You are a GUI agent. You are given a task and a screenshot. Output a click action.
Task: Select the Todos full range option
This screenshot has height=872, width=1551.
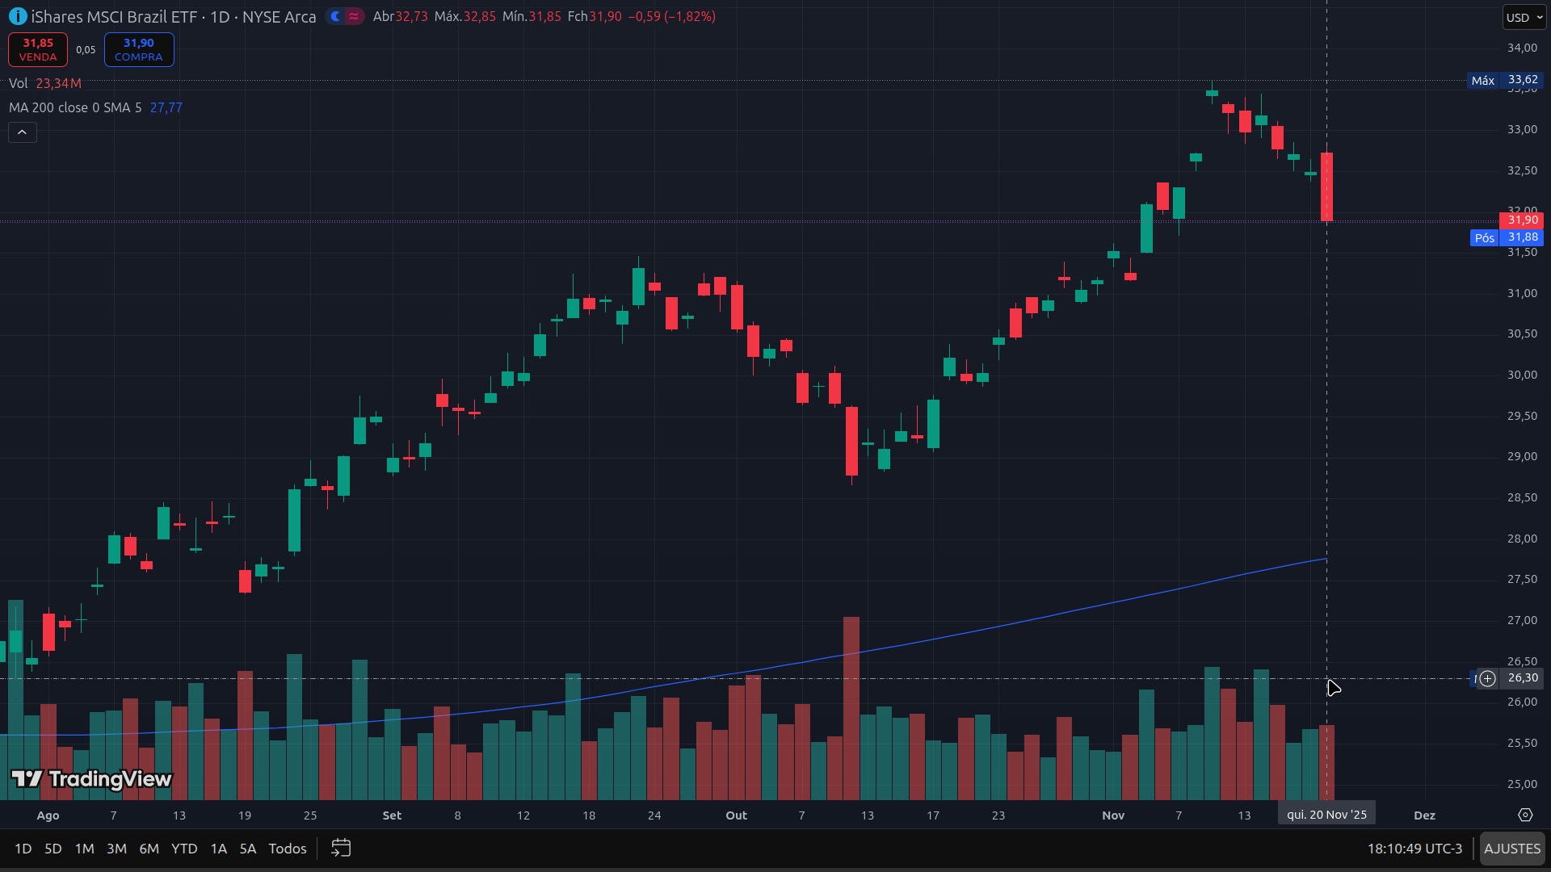click(288, 849)
